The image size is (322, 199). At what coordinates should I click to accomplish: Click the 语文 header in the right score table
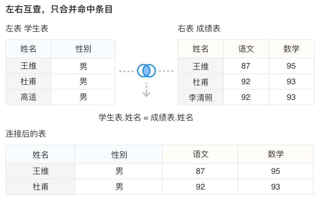click(246, 49)
